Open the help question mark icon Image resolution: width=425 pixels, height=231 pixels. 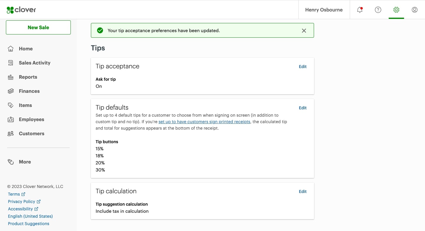click(x=378, y=10)
